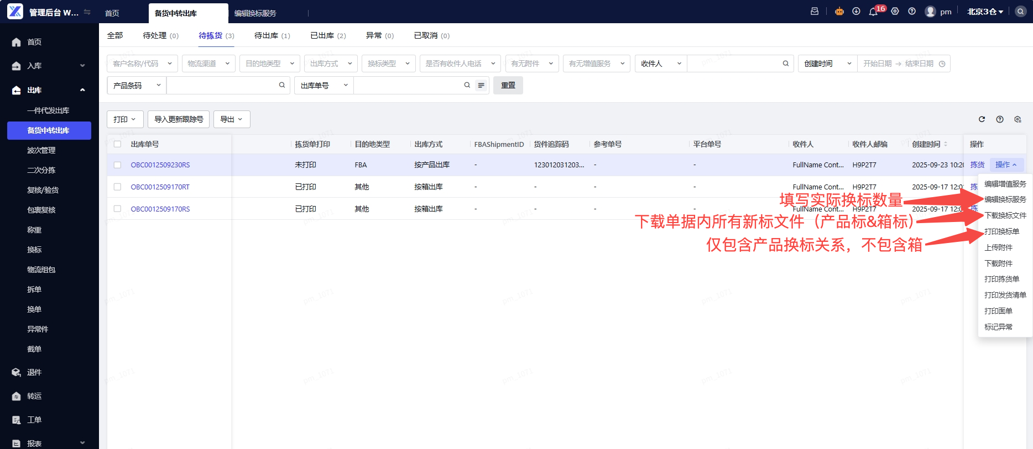This screenshot has height=449, width=1033.
Task: Open table column settings icon
Action: [x=1018, y=119]
